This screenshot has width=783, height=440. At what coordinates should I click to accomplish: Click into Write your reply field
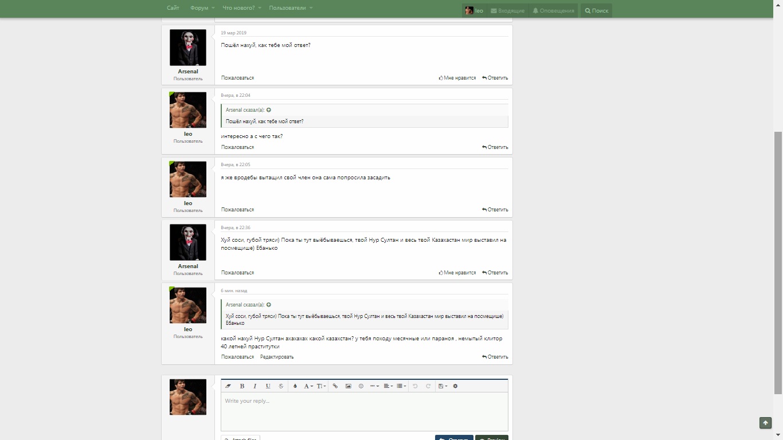[x=365, y=411]
